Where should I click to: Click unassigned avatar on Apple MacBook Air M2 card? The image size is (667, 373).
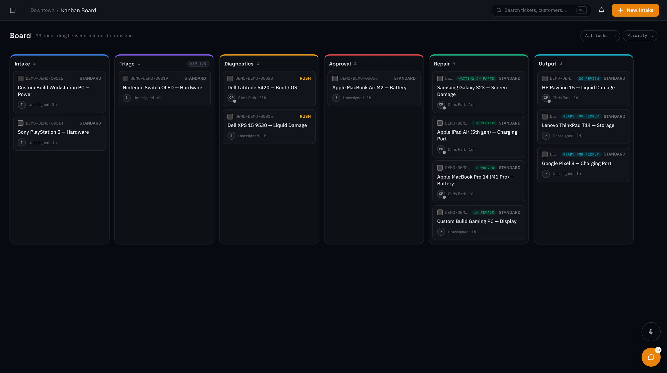click(x=336, y=98)
